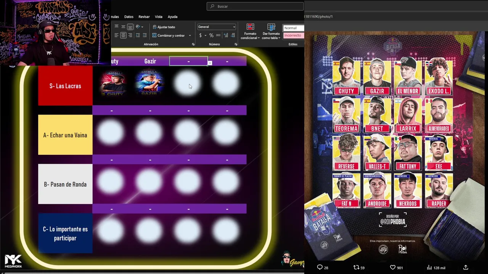
Task: Click the browser address bar with photo/1
Action: coord(396,16)
